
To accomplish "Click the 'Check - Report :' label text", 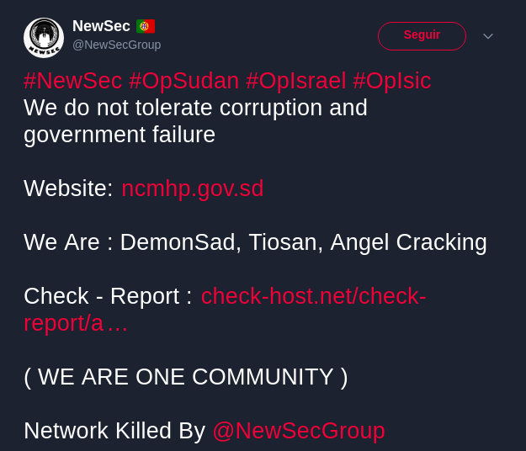I will point(108,296).
